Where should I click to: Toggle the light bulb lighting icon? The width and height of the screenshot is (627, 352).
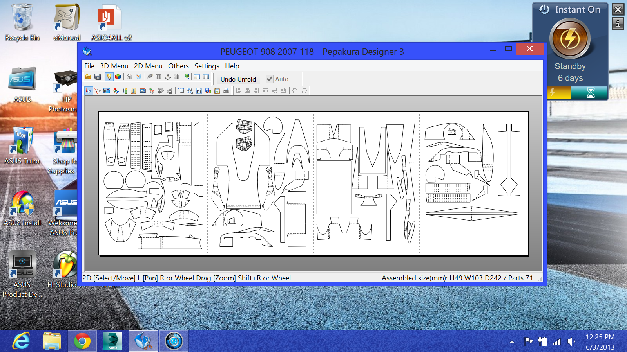coord(109,77)
